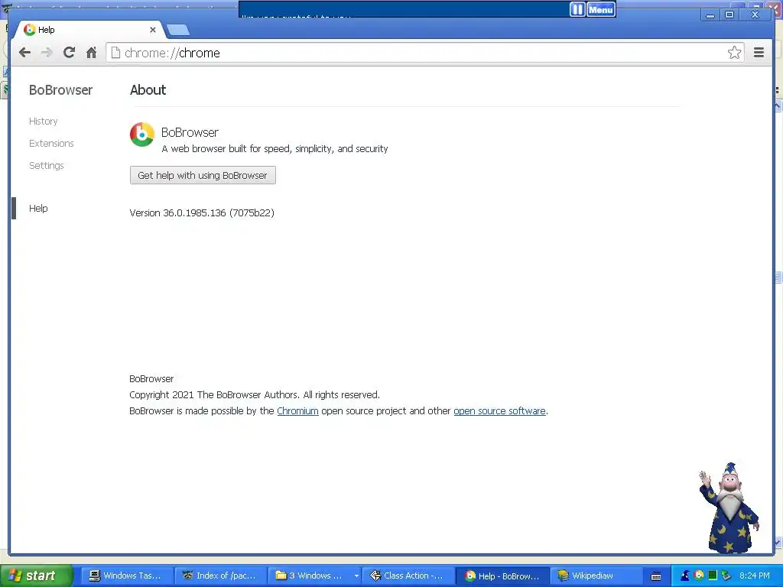
Task: Click the 8:24 PM clock
Action: pyautogui.click(x=755, y=576)
